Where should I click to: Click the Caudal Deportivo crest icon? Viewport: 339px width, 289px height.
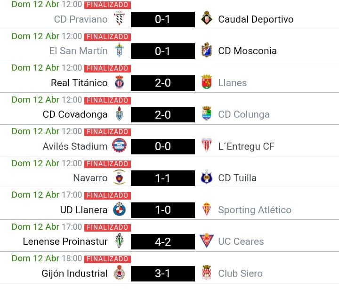pyautogui.click(x=206, y=19)
